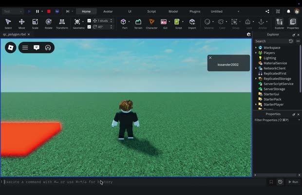Screen dimensions: 302x195
Task: Expand the Players tree node
Action: tap(256, 53)
